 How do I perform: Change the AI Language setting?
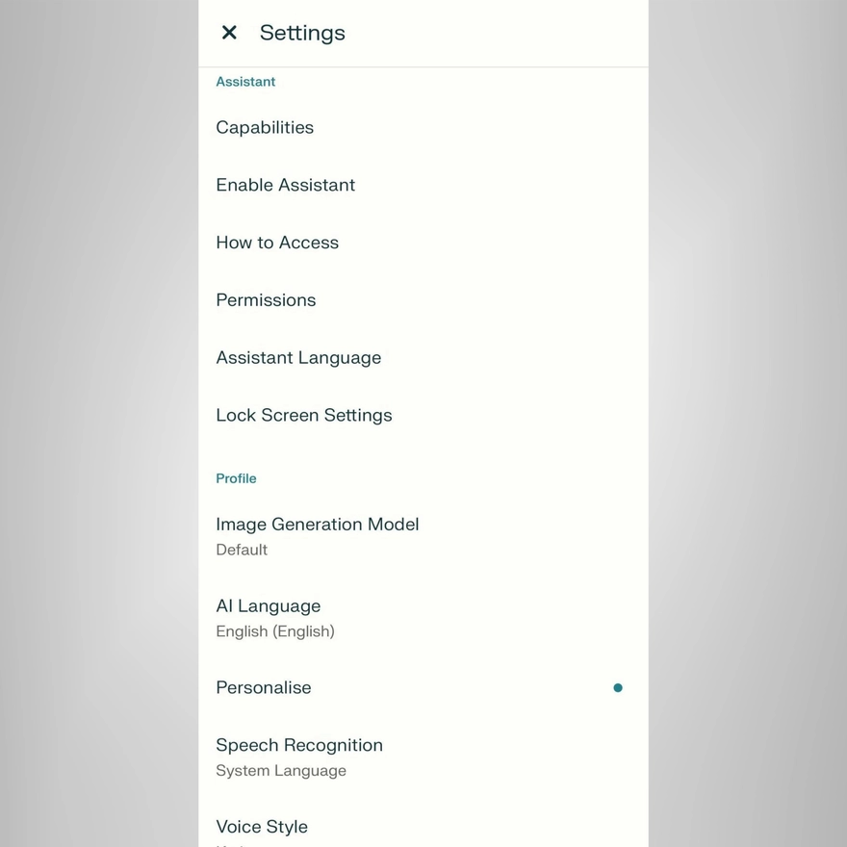click(268, 605)
